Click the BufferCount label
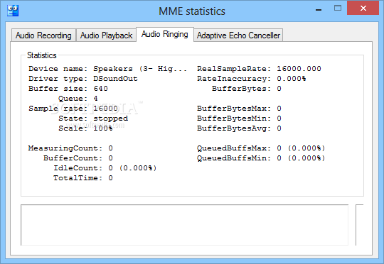This screenshot has width=384, height=264. point(73,158)
